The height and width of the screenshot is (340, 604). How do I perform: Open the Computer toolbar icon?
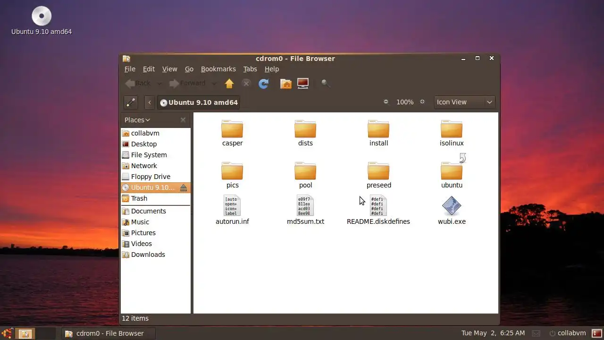click(303, 84)
